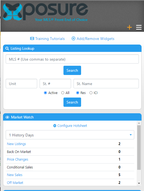This screenshot has height=191, width=144.
Task: Click the gear icon next to Configure Hotsheet
Action: click(x=55, y=126)
